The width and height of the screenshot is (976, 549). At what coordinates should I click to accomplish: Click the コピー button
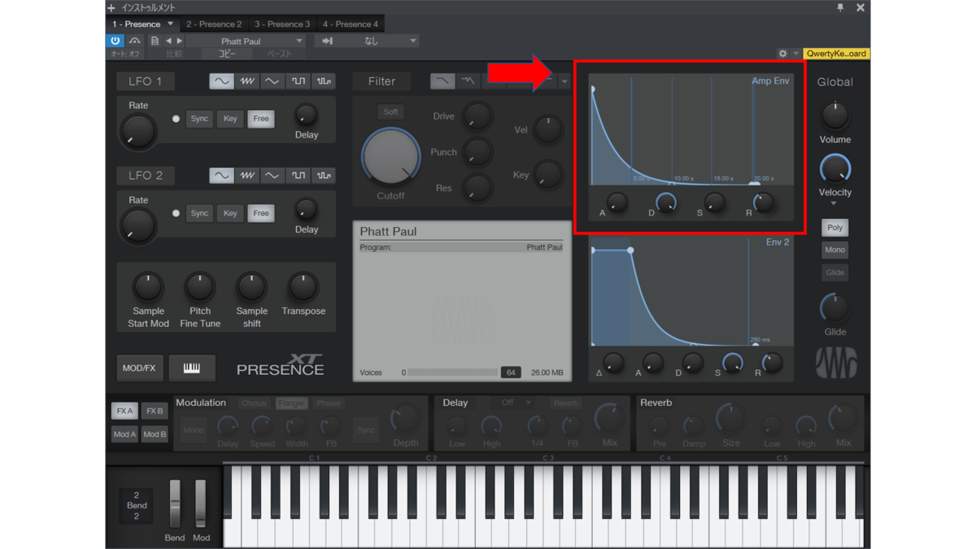point(227,54)
